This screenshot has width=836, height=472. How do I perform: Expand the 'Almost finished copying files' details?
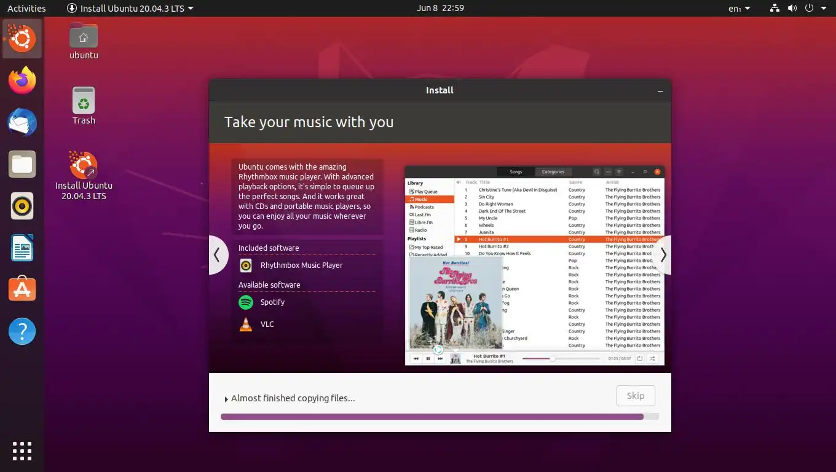(x=227, y=399)
